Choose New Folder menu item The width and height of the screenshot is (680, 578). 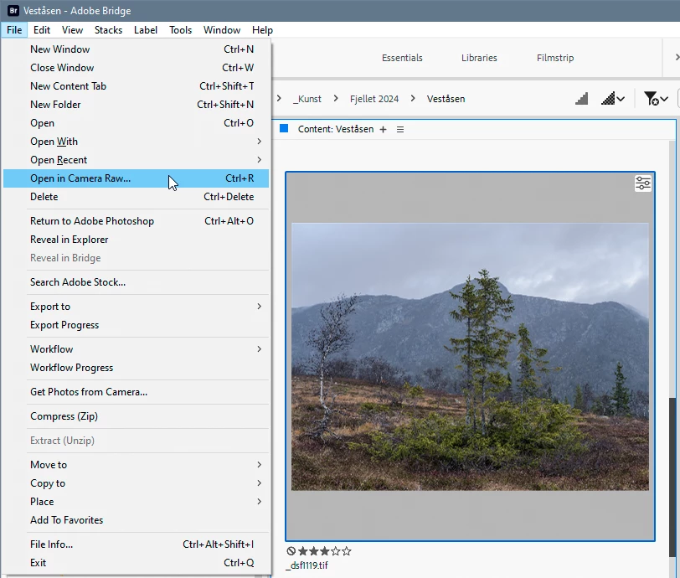tap(137, 105)
